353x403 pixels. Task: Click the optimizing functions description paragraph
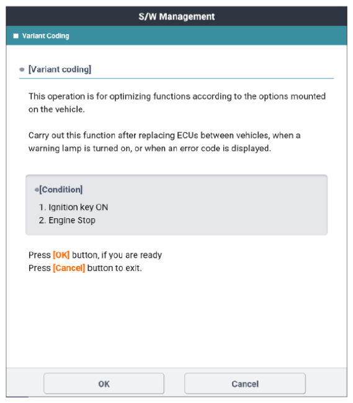[177, 103]
